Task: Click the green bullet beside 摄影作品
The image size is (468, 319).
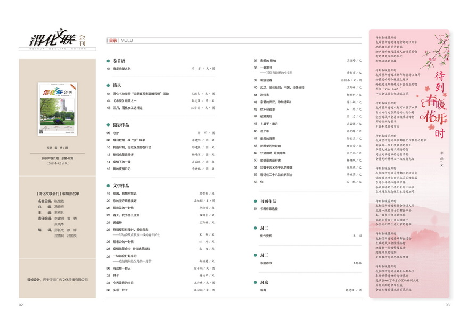Action: (x=108, y=124)
